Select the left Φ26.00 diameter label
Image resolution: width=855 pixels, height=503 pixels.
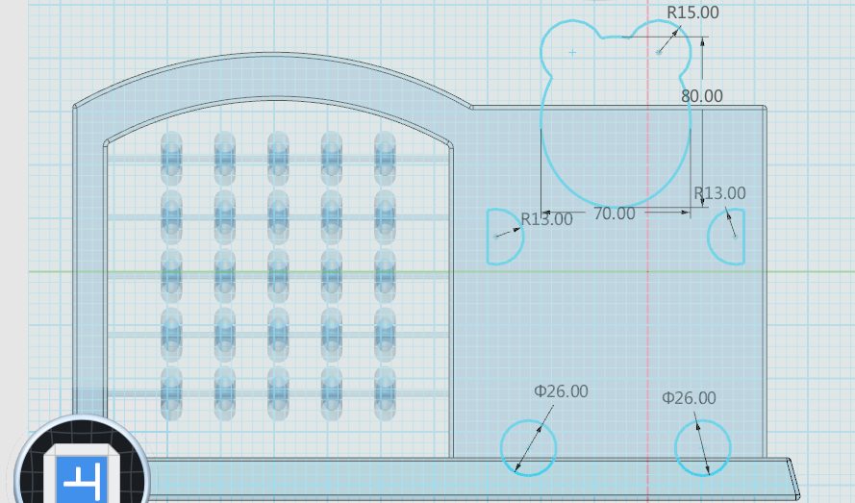(x=561, y=391)
